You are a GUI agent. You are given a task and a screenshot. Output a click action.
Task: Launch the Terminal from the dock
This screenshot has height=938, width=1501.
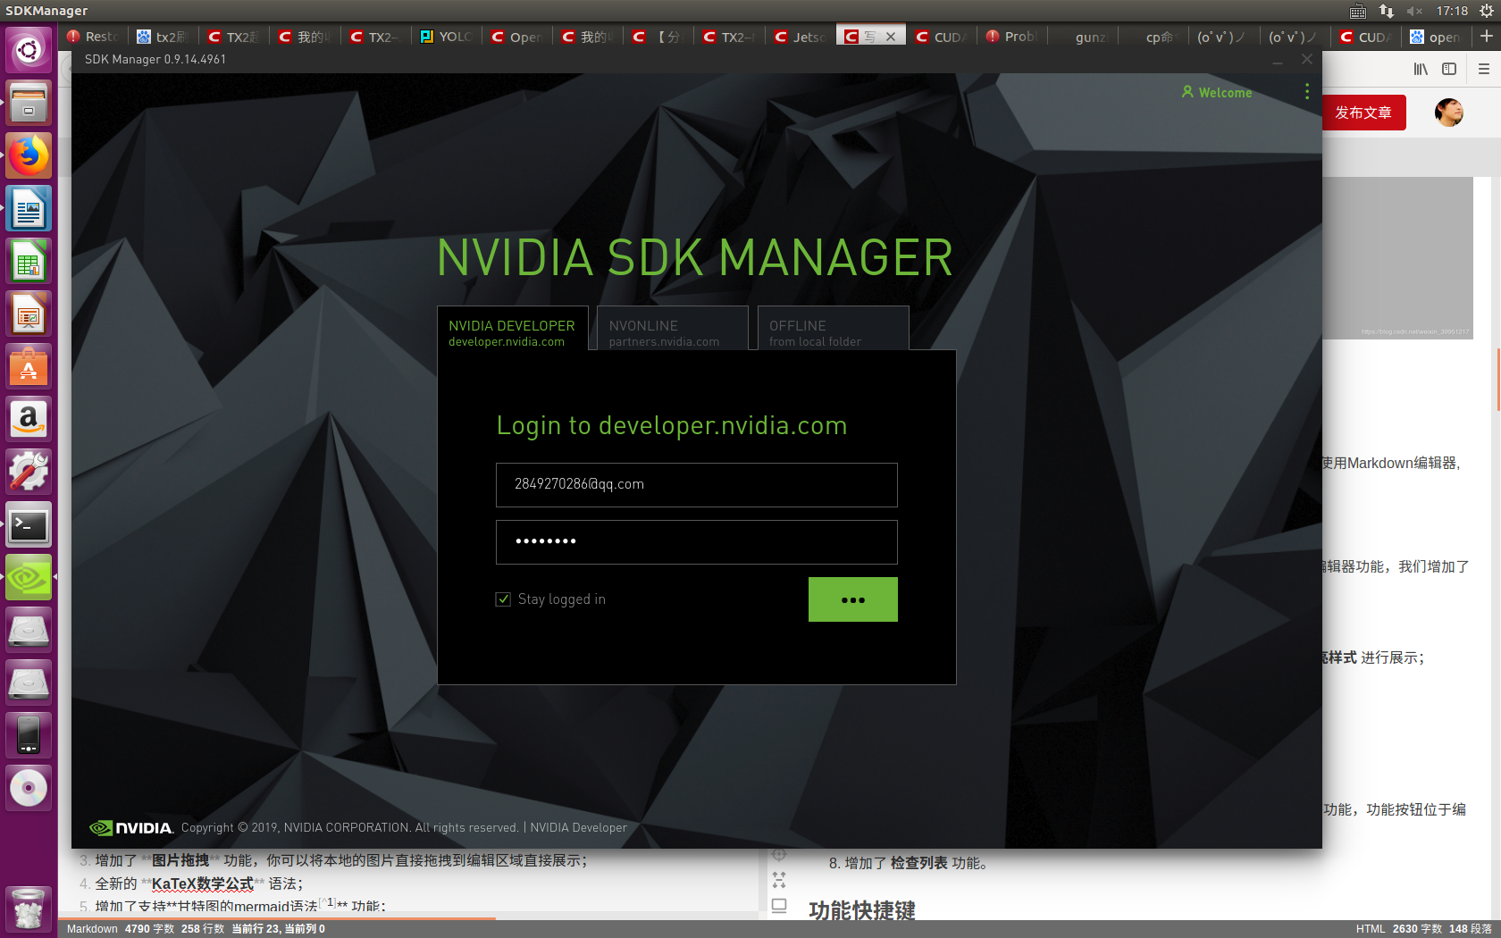click(29, 525)
